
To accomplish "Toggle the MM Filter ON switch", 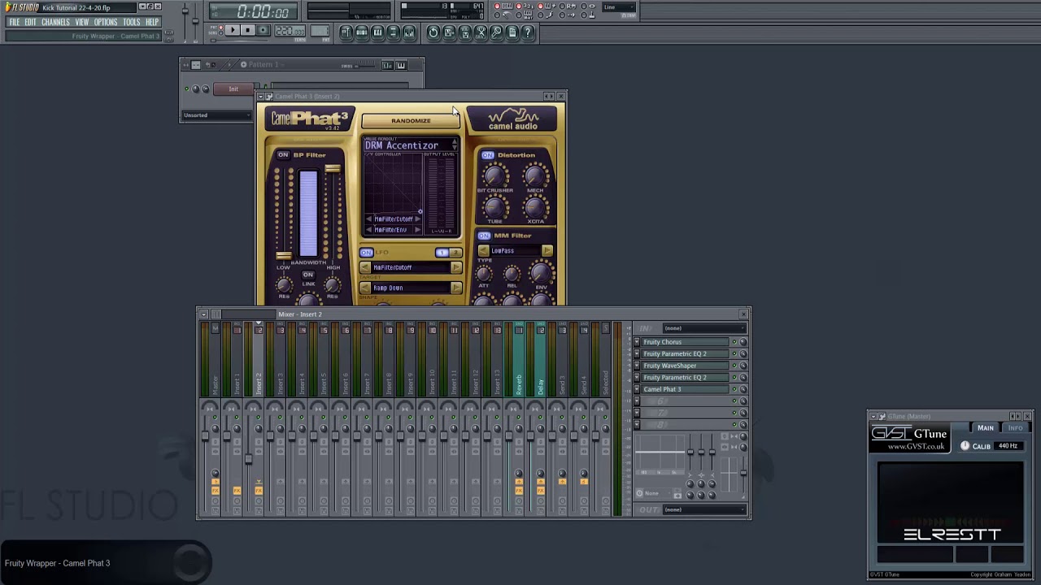I will [484, 236].
